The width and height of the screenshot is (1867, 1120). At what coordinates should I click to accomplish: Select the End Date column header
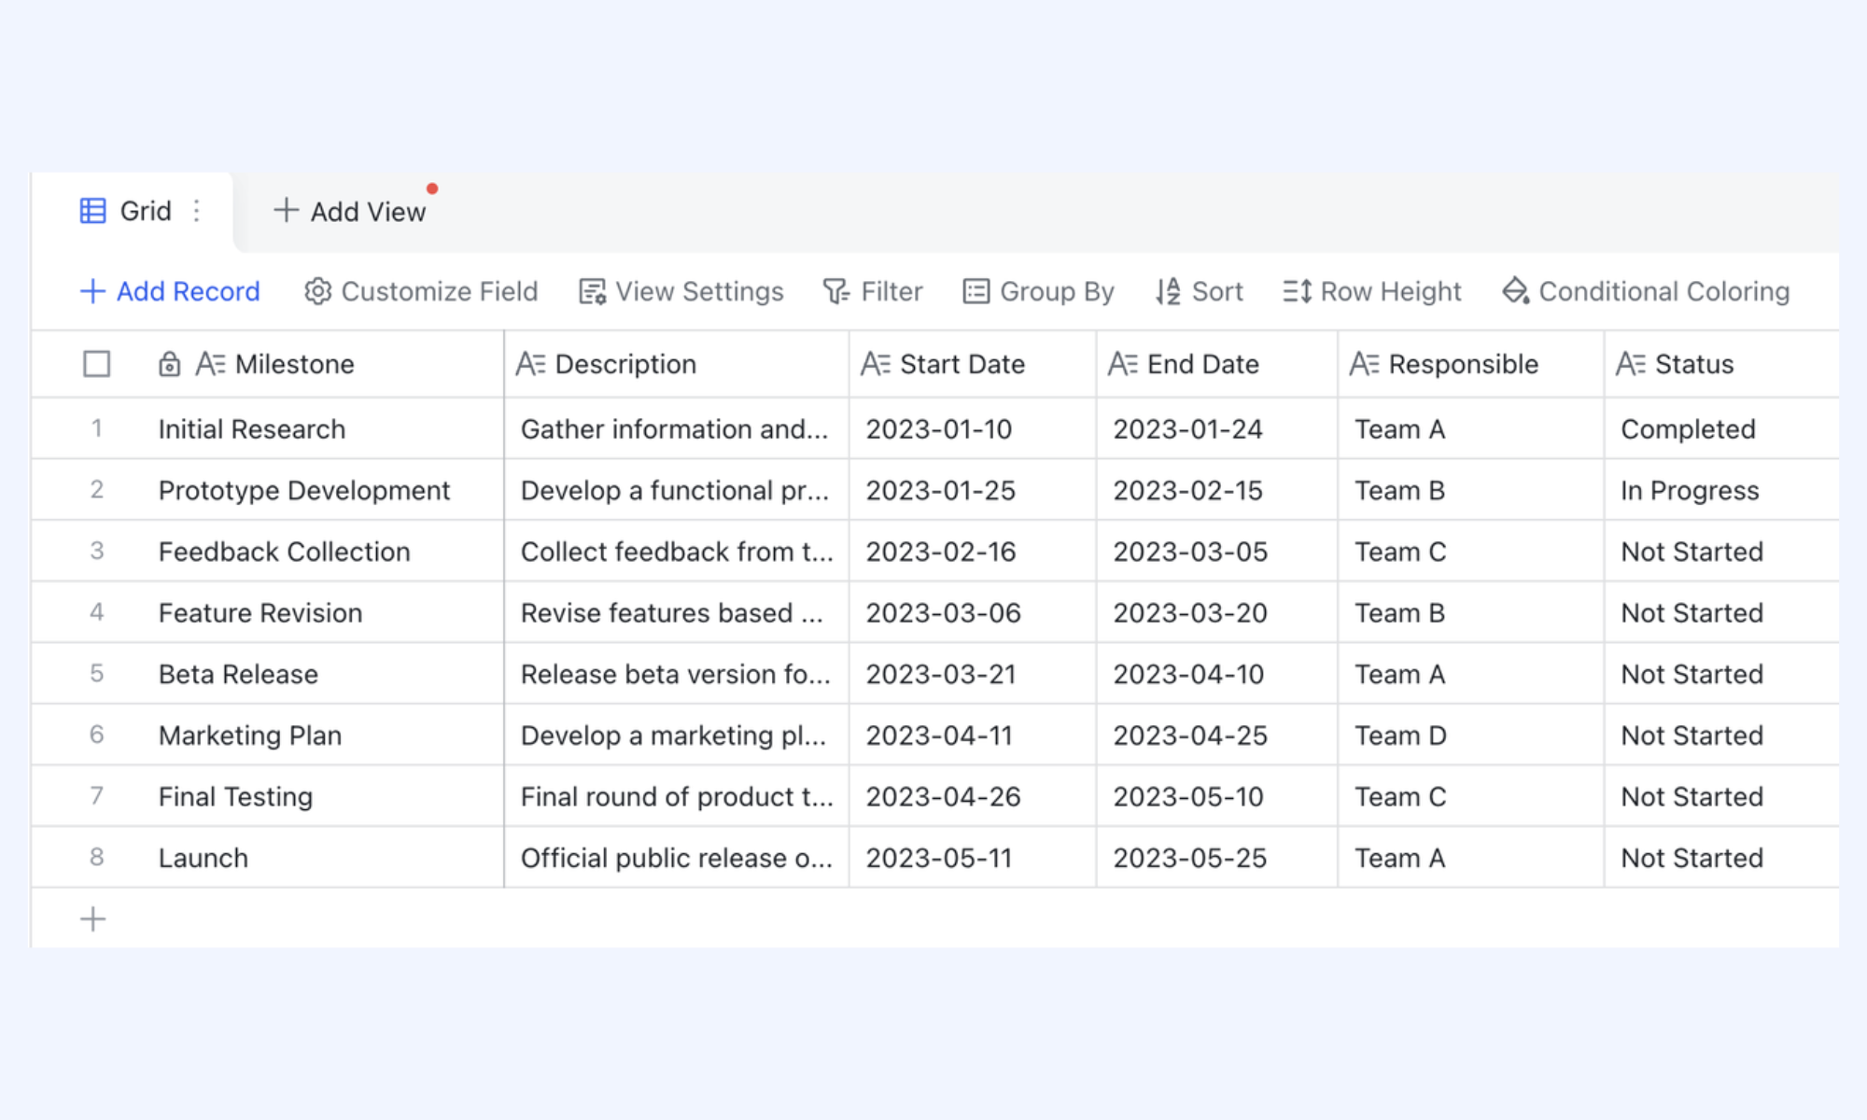[x=1217, y=364]
